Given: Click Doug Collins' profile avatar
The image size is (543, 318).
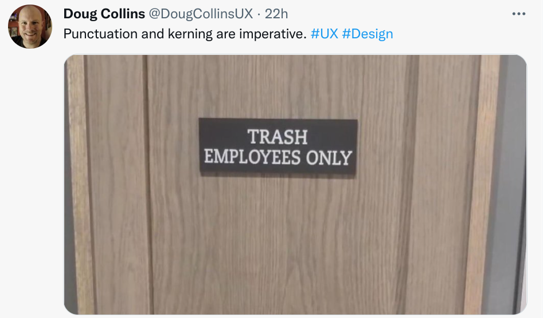Looking at the screenshot, I should coord(30,26).
